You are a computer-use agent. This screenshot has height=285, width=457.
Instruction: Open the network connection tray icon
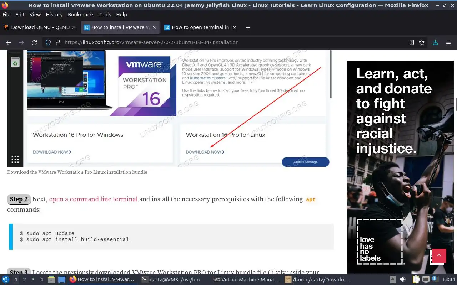click(x=426, y=280)
